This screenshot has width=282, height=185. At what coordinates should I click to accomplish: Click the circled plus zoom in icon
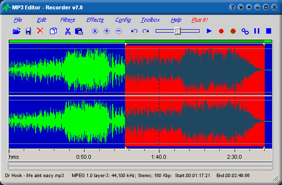107,31
